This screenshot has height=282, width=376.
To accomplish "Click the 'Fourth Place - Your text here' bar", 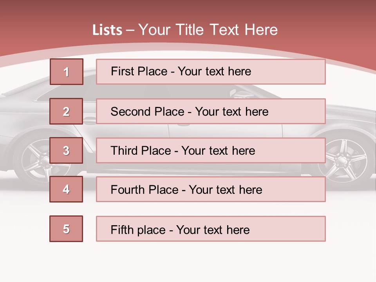I will pos(211,190).
